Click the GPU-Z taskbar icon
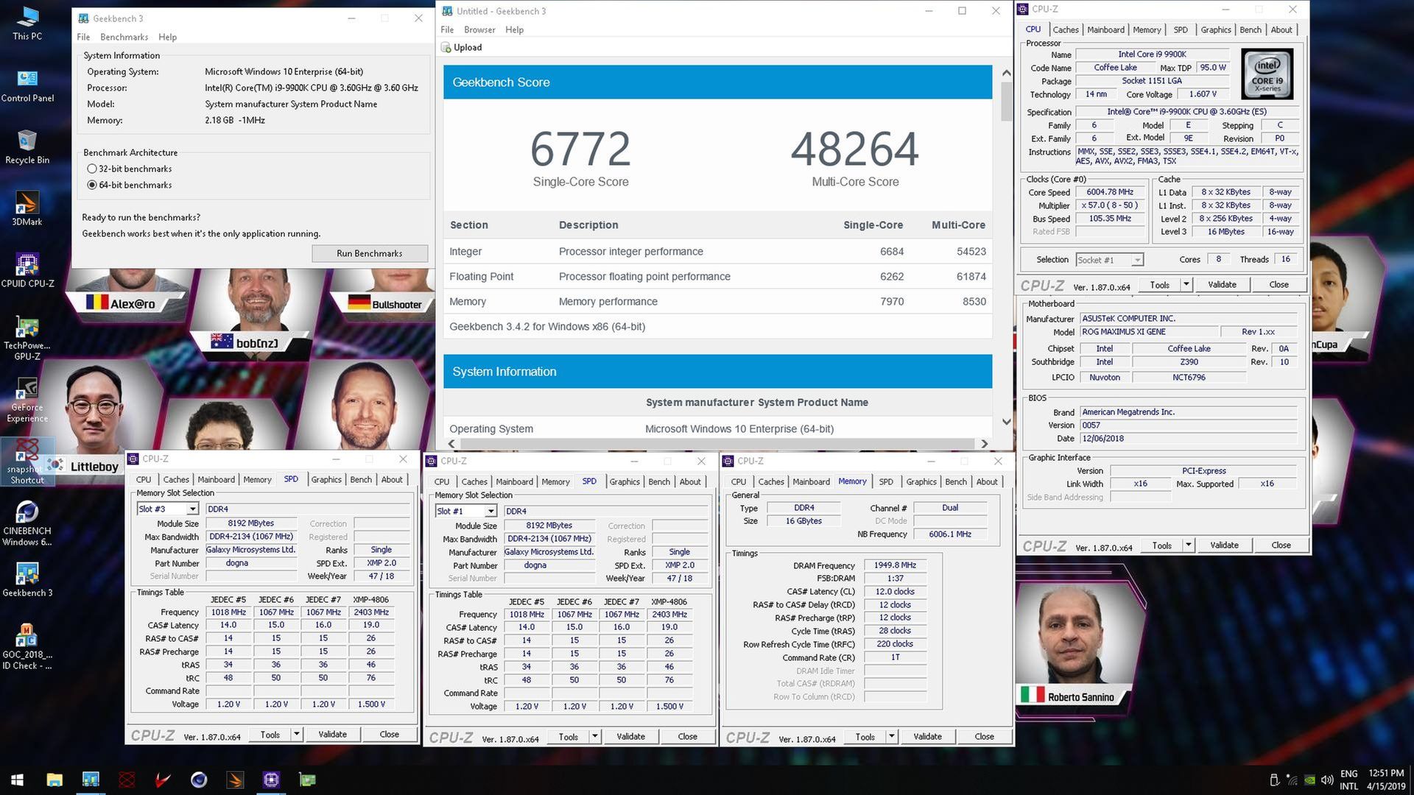1414x795 pixels. pyautogui.click(x=307, y=780)
